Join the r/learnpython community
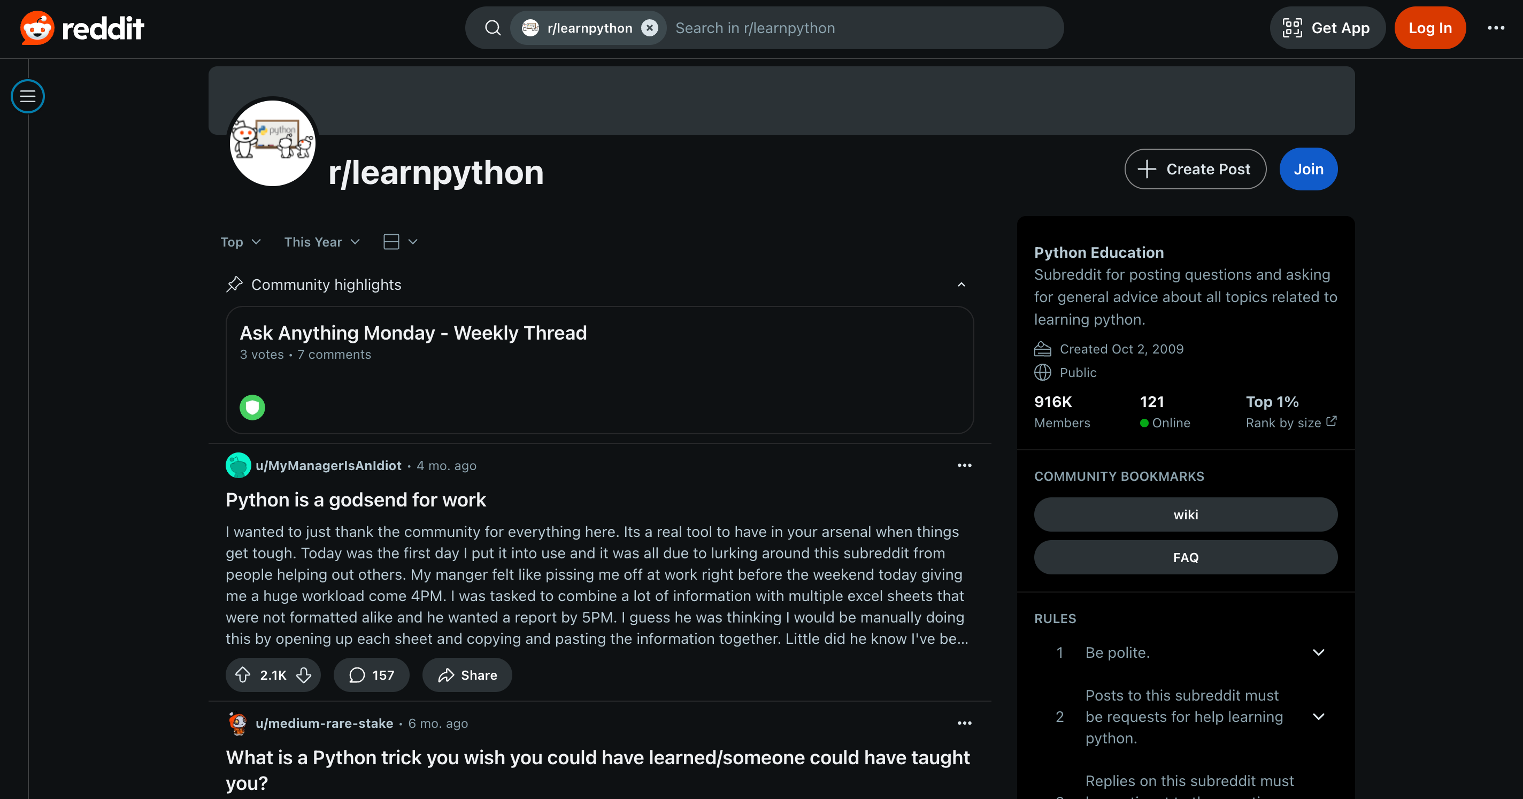 click(x=1309, y=169)
